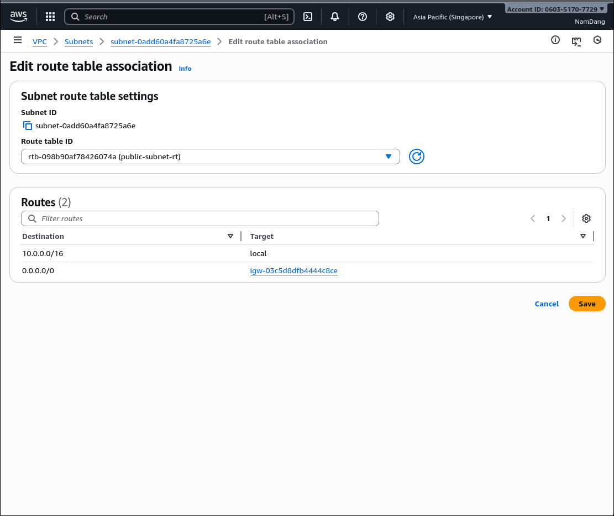Copy the subnet ID with copy icon
This screenshot has width=614, height=516.
27,126
